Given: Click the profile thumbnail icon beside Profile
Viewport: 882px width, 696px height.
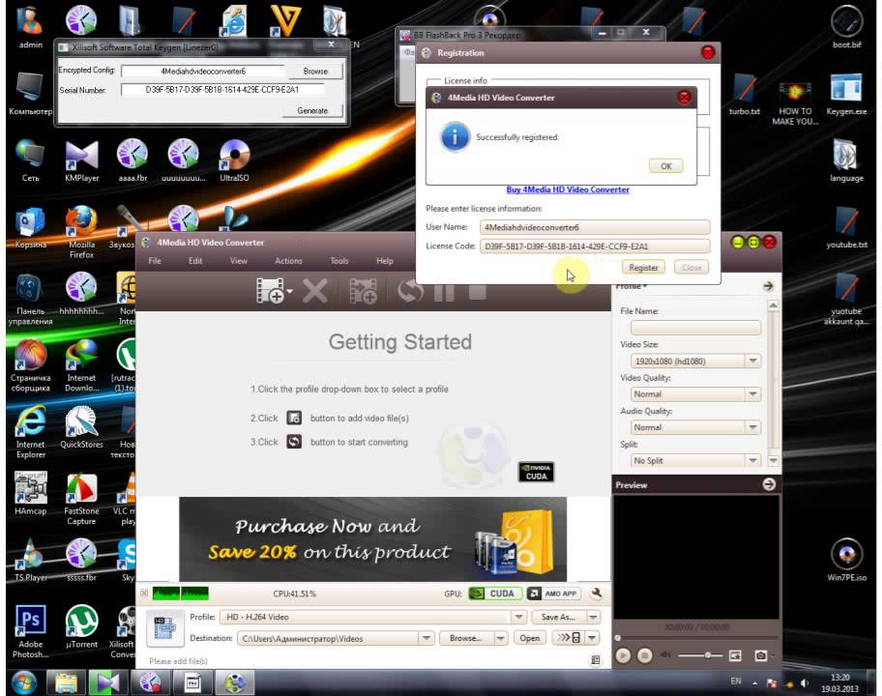Looking at the screenshot, I should (x=164, y=628).
